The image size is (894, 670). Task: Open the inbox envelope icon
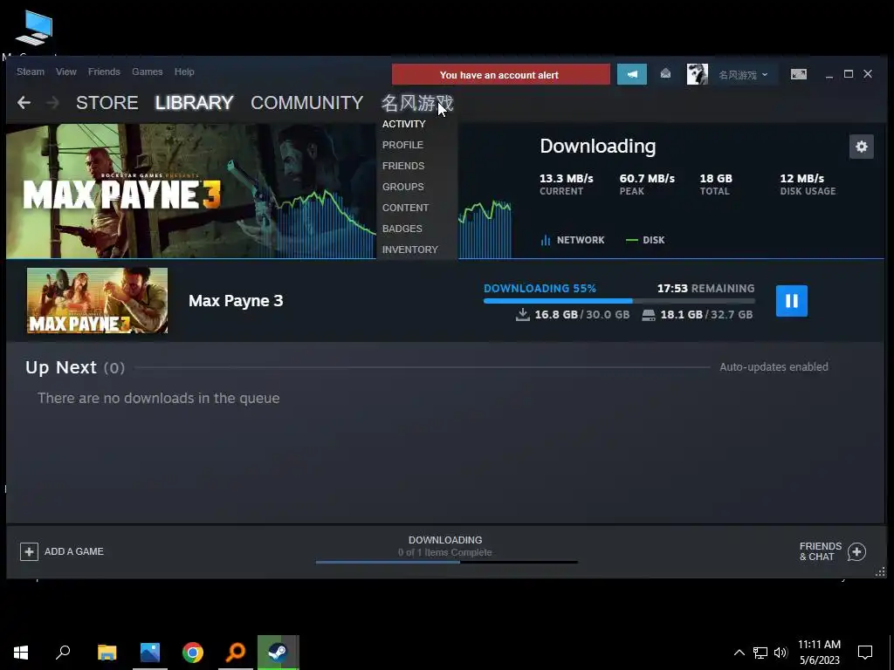tap(665, 74)
